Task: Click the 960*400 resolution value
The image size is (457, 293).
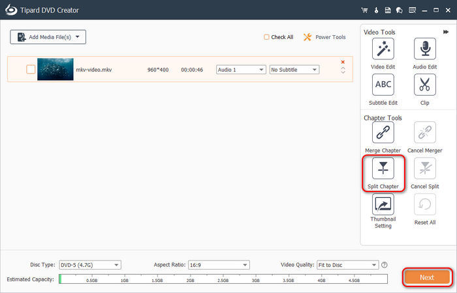Action: pyautogui.click(x=158, y=70)
